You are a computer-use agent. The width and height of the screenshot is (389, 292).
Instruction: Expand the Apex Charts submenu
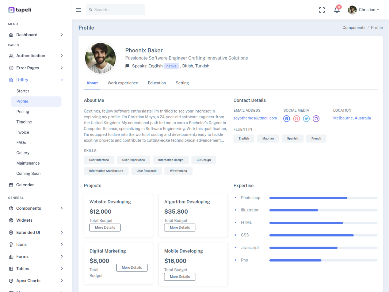click(62, 281)
